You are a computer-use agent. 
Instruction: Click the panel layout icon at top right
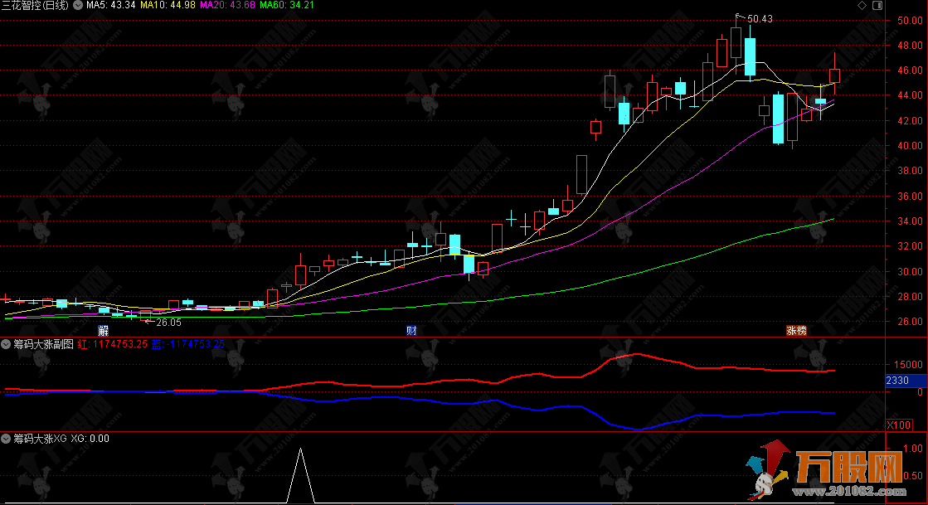point(878,6)
